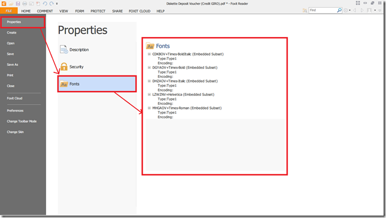
Task: Open the HELP ribbon tab
Action: pos(161,11)
